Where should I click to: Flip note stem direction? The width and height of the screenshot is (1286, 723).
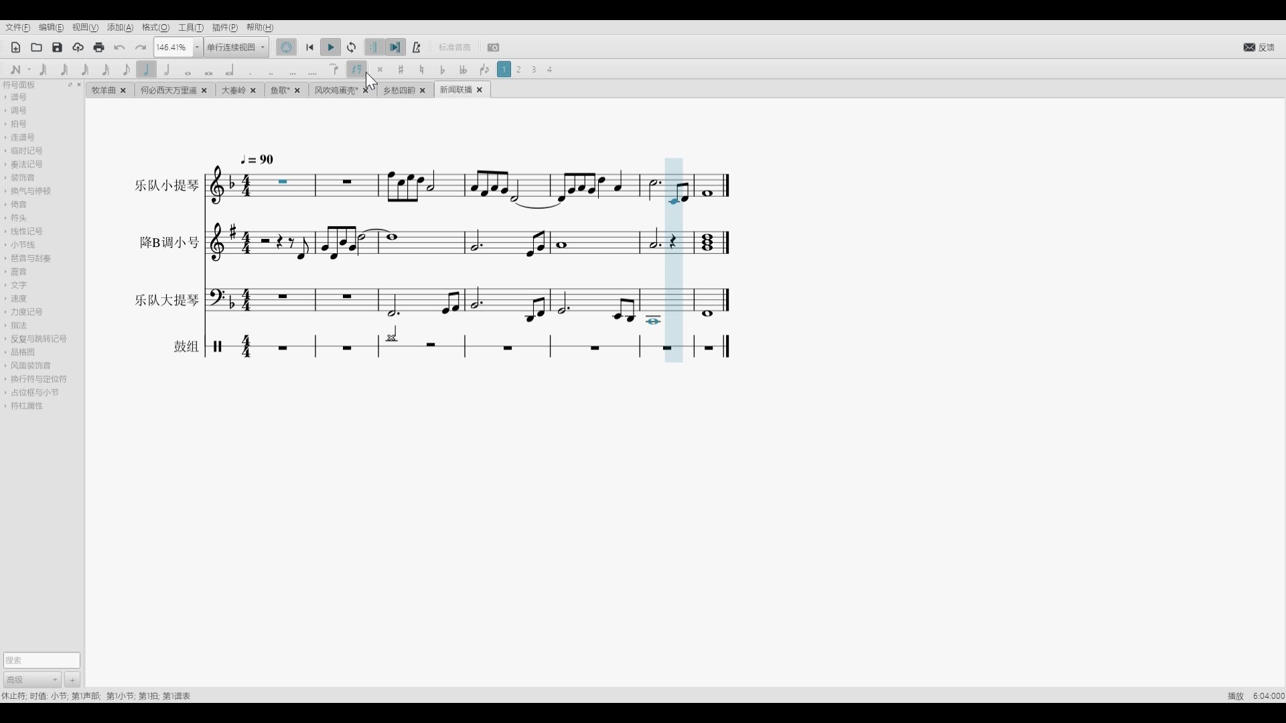pos(484,70)
